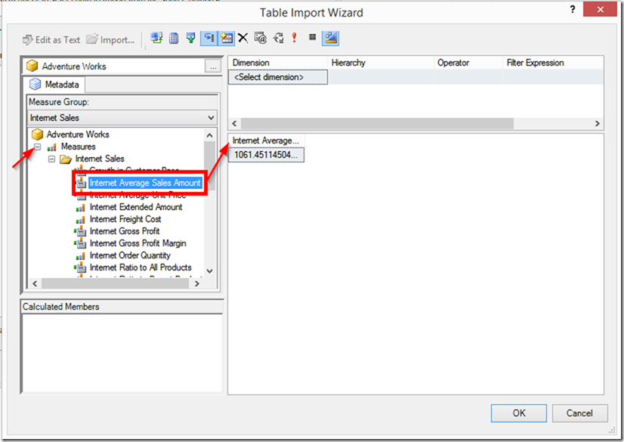Click the metadata tree horizontal scrollbar thumb

115,283
